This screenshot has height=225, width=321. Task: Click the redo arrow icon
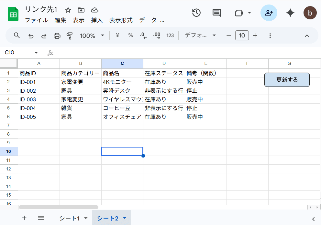point(44,36)
